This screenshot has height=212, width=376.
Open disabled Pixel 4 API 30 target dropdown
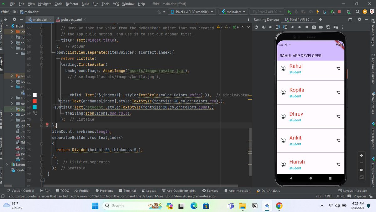[267, 12]
